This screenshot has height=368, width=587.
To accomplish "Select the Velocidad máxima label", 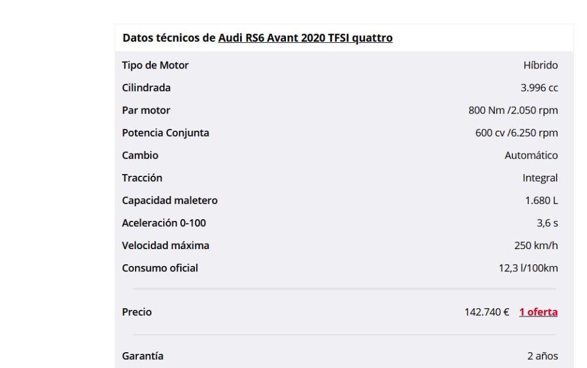I will pyautogui.click(x=166, y=246).
